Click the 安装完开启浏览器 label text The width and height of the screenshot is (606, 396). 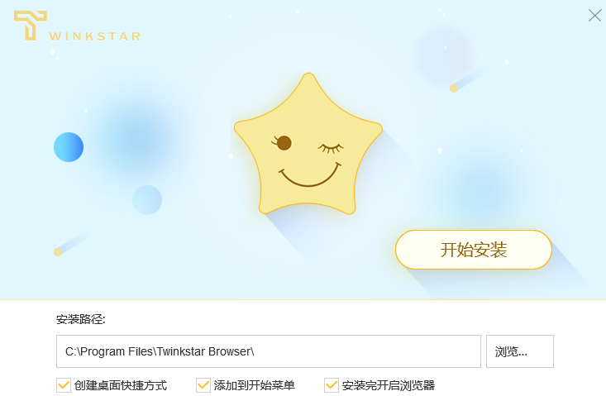pyautogui.click(x=389, y=385)
